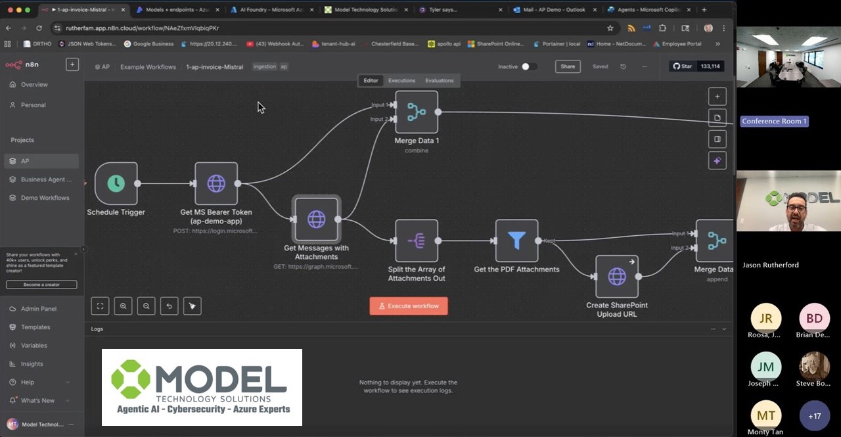Expand the Help menu in sidebar
The image size is (841, 437).
pos(42,382)
